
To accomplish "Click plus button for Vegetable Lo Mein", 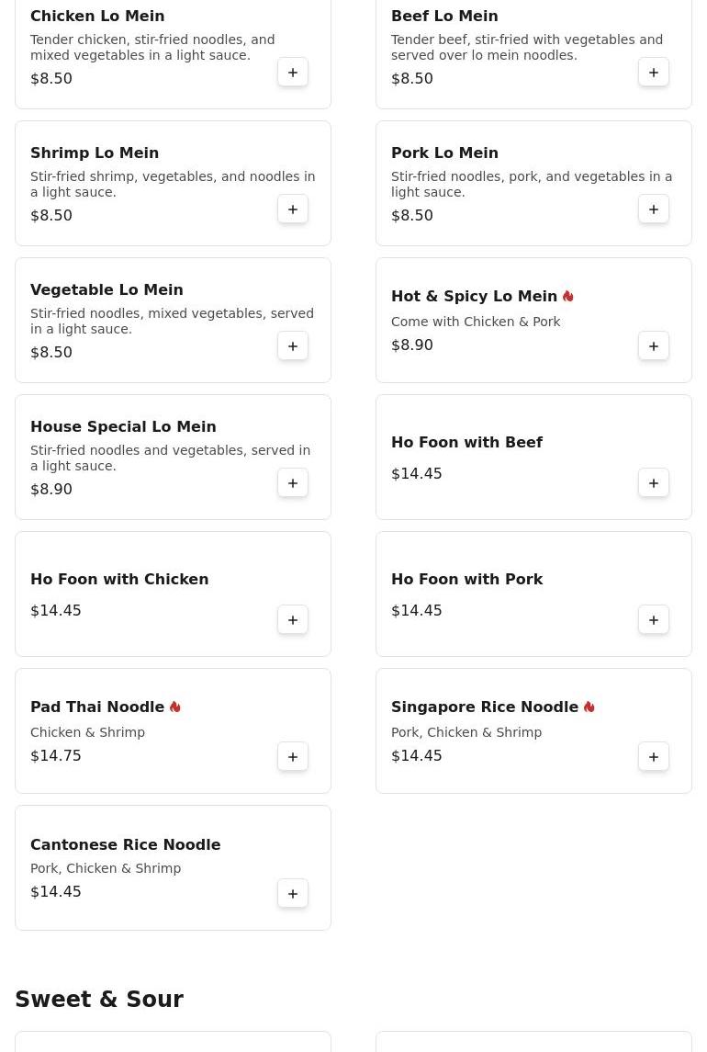I will coord(293,346).
